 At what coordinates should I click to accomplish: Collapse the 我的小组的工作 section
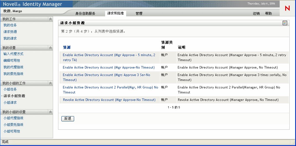[50, 83]
